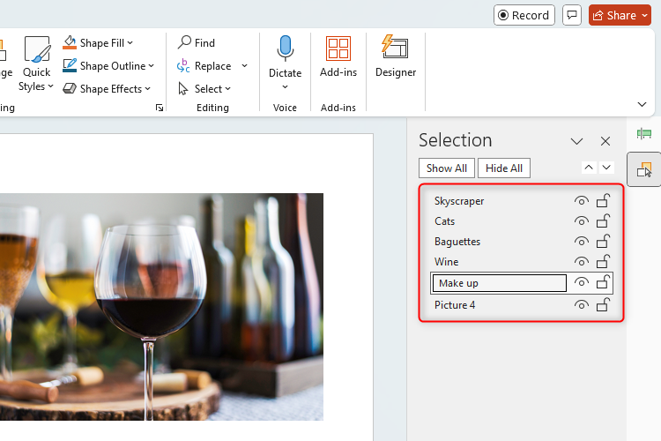Viewport: 661px width, 441px height.
Task: Expand Shape Fill dropdown arrow
Action: (130, 42)
